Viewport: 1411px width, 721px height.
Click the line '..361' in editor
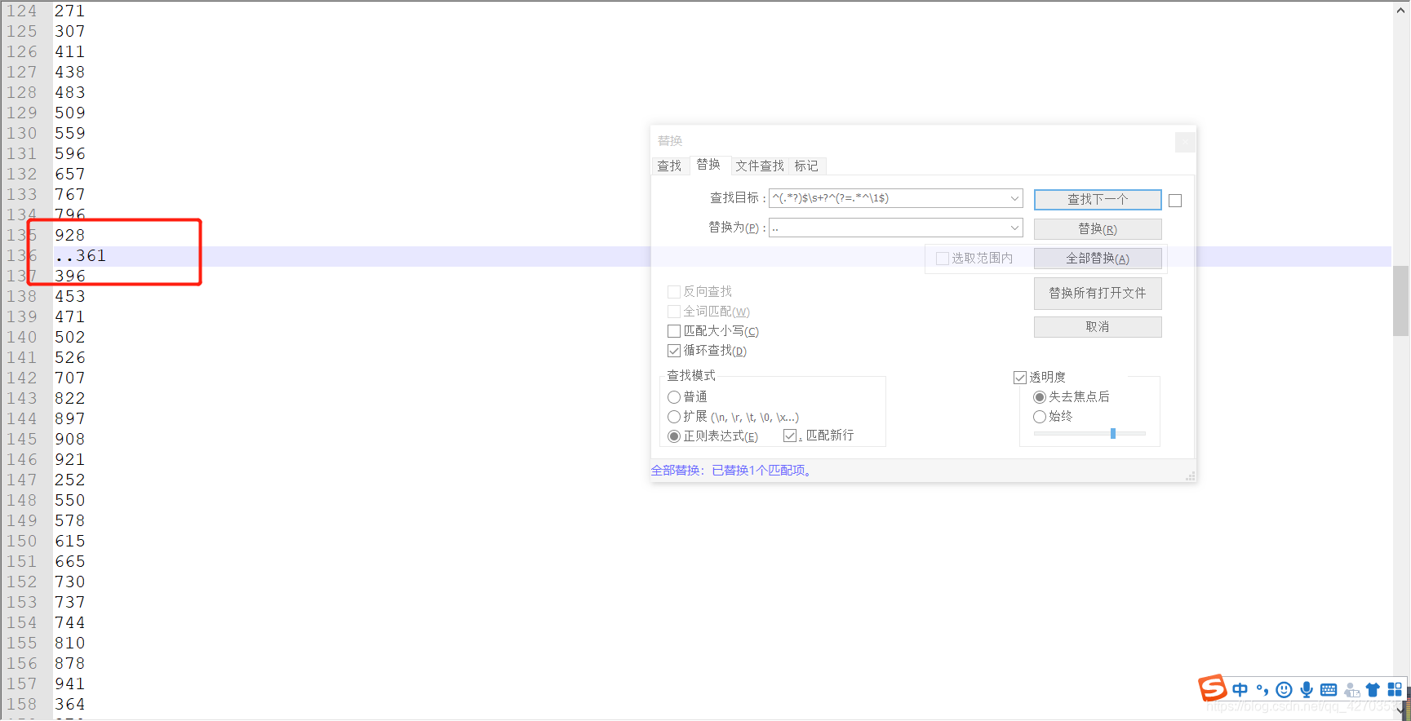(x=81, y=256)
